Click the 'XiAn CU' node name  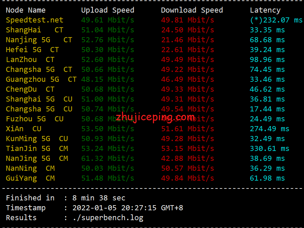click(x=24, y=128)
